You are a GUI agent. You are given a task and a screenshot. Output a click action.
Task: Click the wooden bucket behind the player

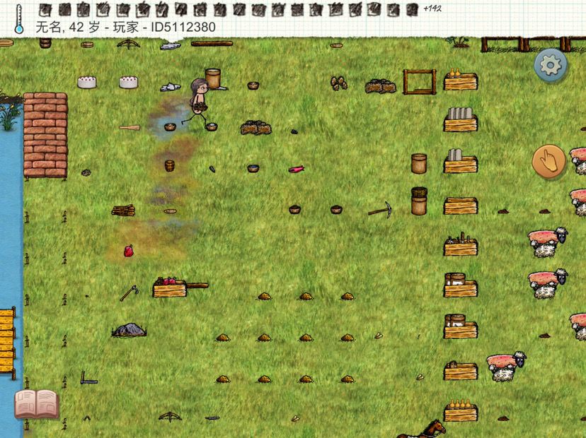pyautogui.click(x=213, y=78)
